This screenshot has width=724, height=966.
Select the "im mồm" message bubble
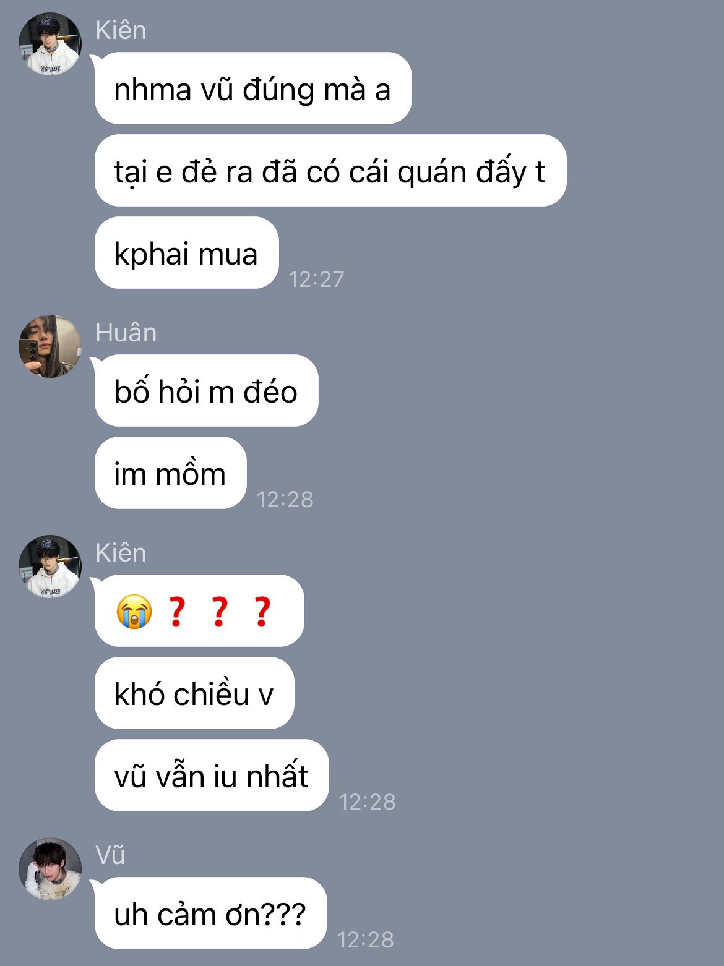(171, 473)
